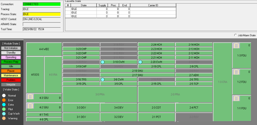Click the 2-18 SHU module bar
Screen dimensions: 257x125
point(137,71)
